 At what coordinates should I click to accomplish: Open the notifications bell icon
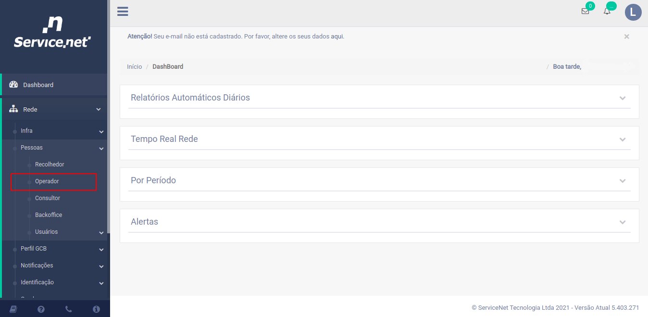pyautogui.click(x=607, y=11)
